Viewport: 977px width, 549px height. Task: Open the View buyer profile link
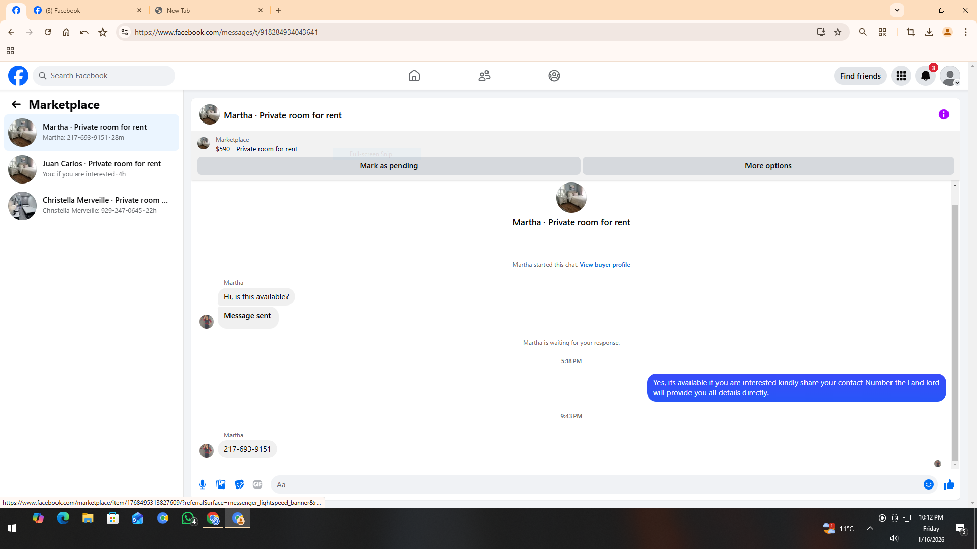[x=605, y=265]
